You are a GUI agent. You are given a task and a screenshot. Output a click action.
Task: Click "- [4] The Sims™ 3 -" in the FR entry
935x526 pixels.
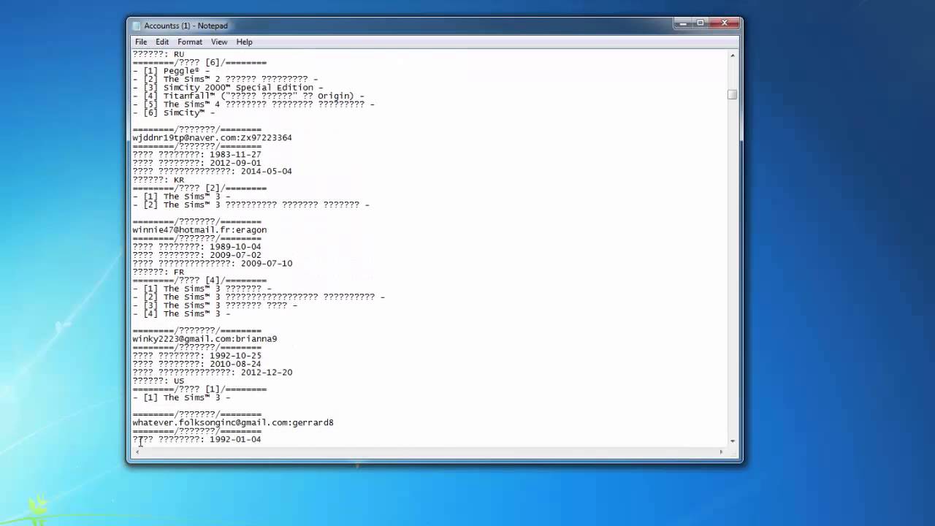(181, 313)
